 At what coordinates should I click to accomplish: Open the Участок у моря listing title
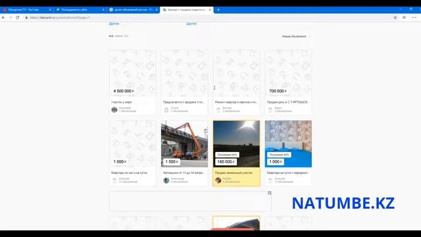[x=121, y=102]
